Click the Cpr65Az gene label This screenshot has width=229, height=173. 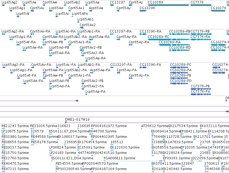[x=136, y=2]
